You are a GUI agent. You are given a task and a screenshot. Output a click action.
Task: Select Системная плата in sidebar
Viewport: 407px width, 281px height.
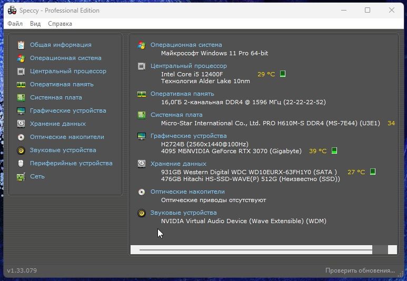56,97
